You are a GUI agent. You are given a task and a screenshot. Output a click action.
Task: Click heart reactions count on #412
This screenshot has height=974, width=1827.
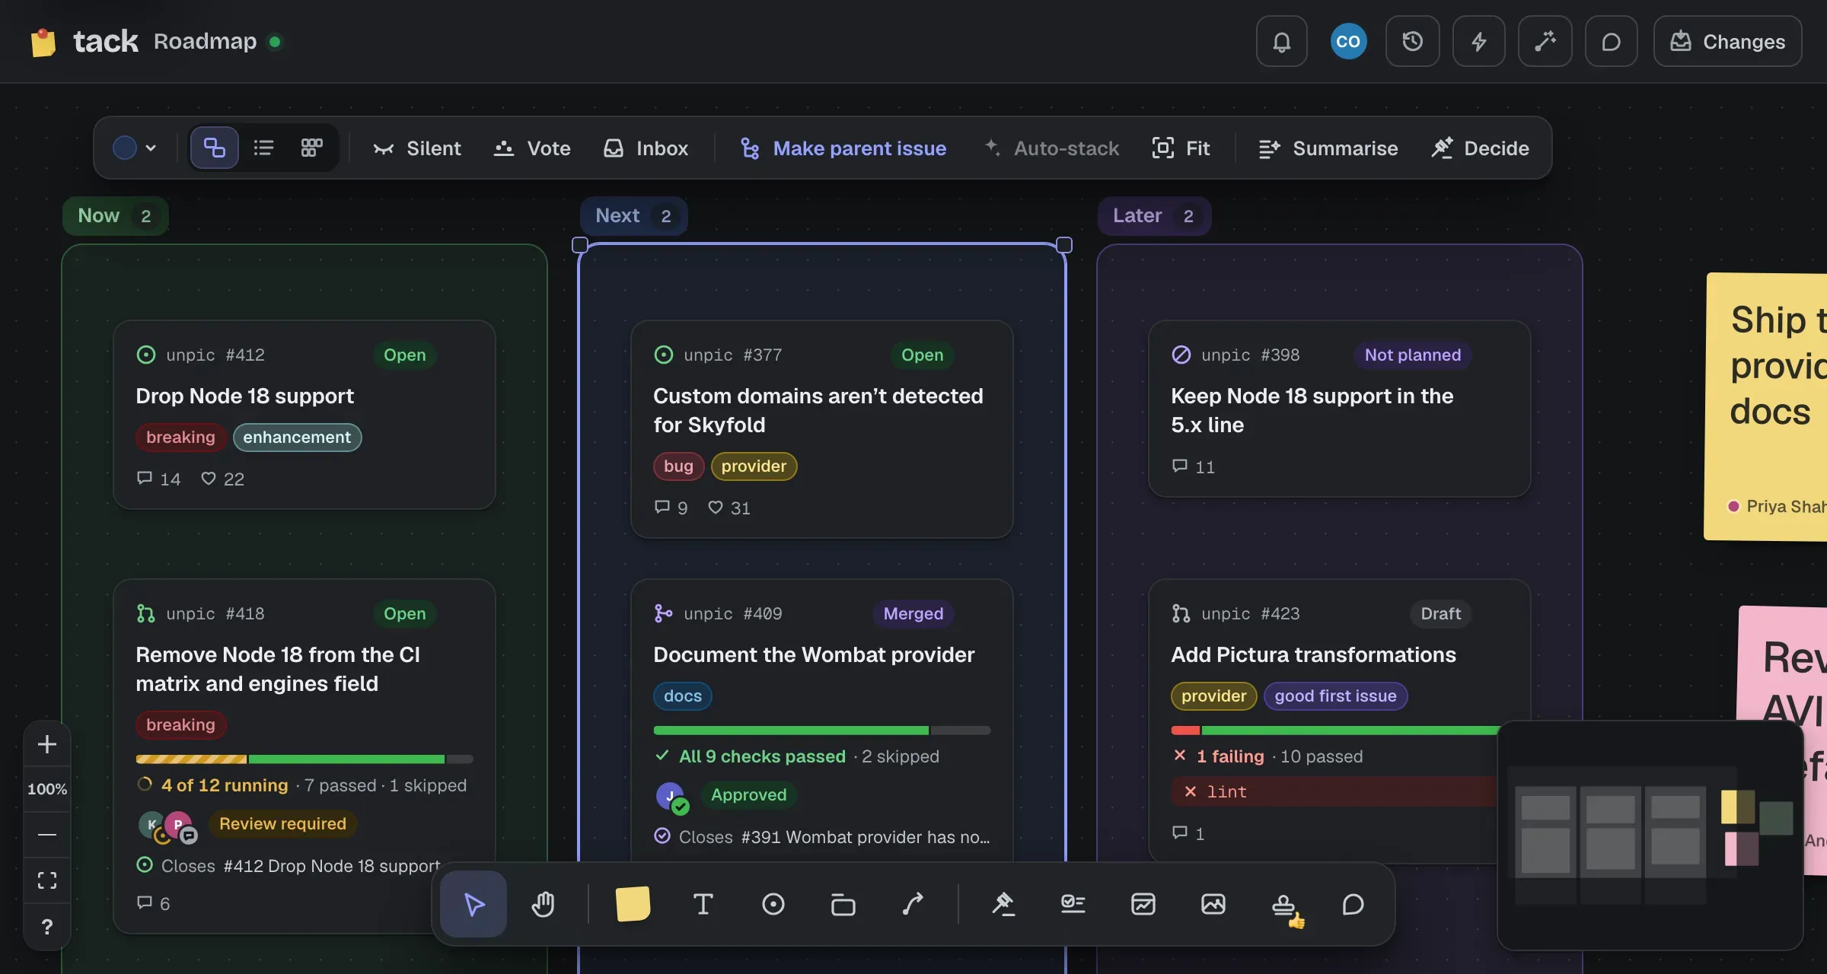pos(222,479)
